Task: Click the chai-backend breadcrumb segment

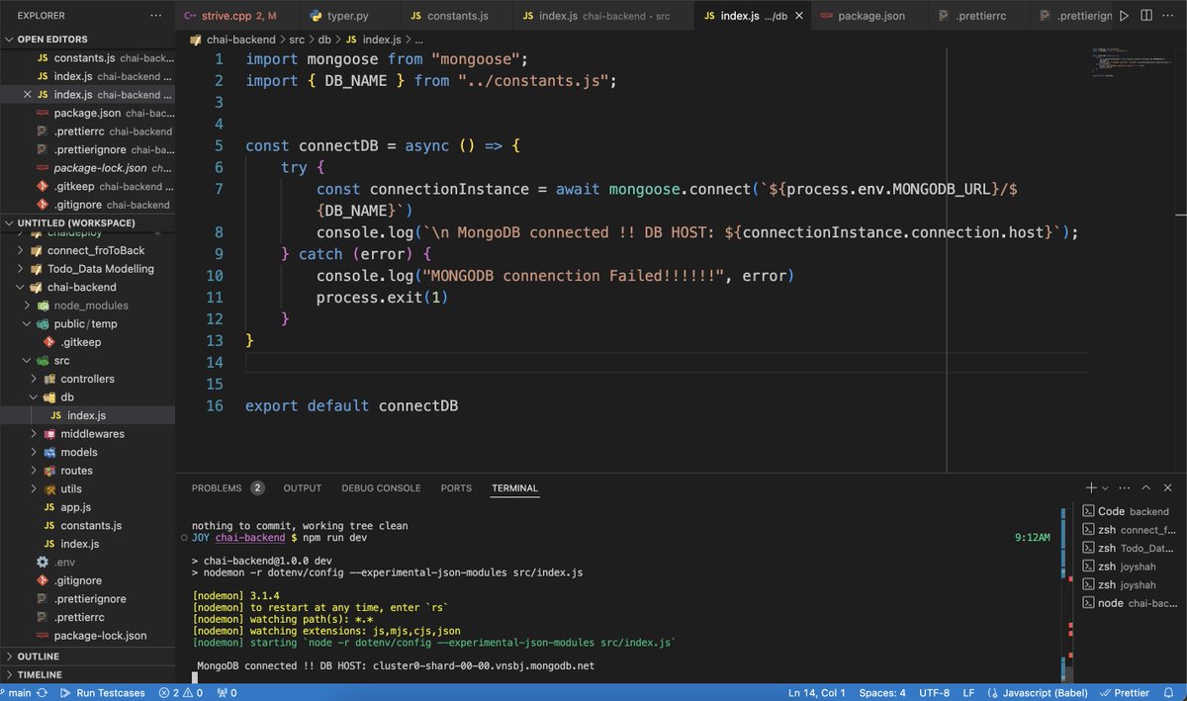Action: pyautogui.click(x=243, y=40)
